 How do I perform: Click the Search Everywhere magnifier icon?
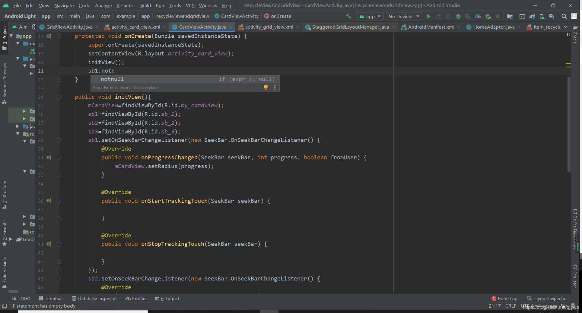click(564, 16)
